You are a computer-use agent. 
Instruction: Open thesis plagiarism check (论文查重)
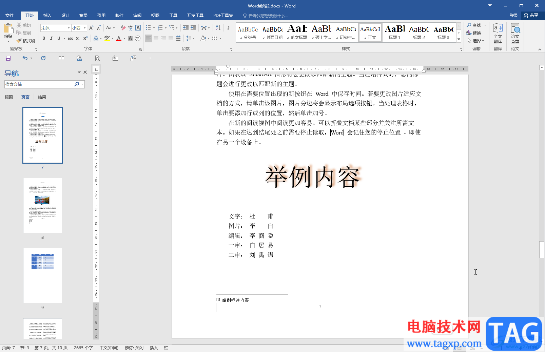(x=515, y=33)
